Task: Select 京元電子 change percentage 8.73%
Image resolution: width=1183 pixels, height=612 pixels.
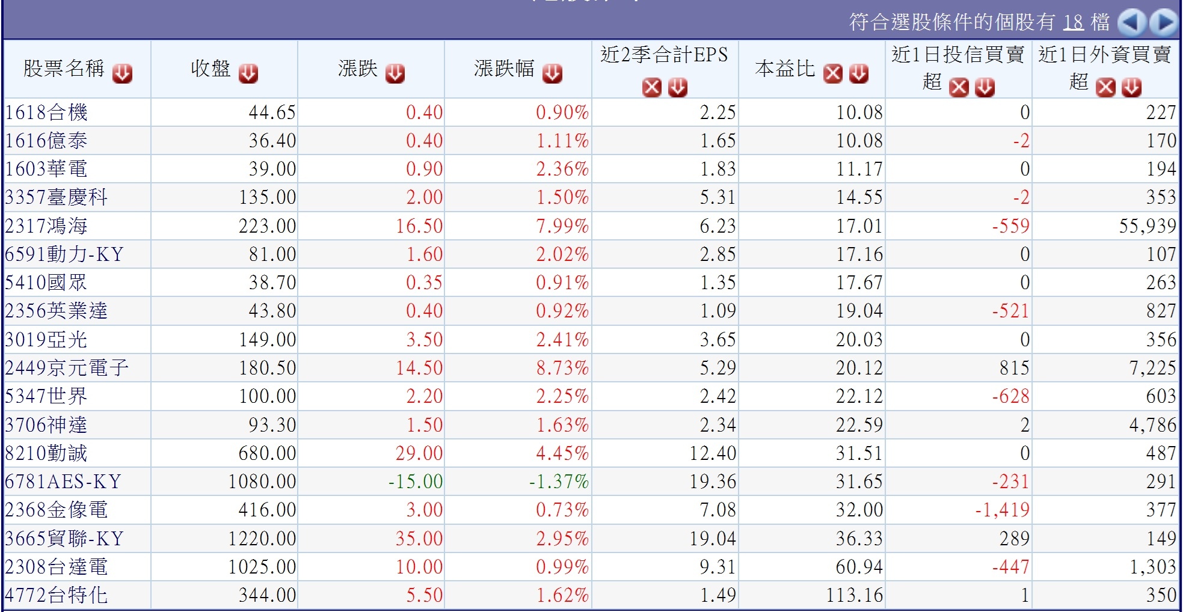Action: tap(562, 368)
